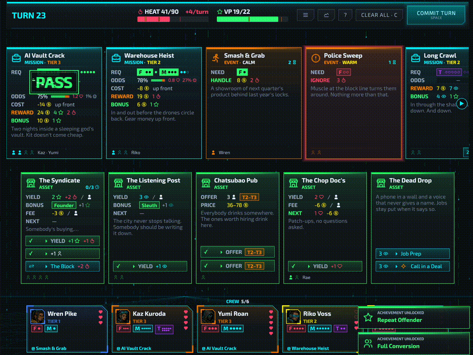Toggle The Chop Doc's YIELD +1 action
Viewport: 473px width, 355px height.
tap(325, 266)
